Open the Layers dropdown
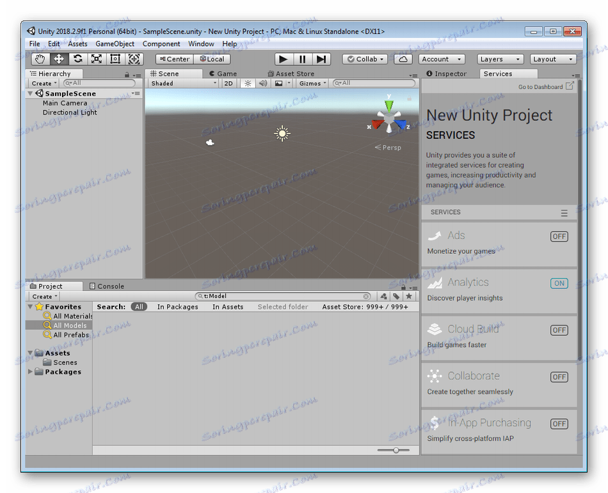Viewport: 608px width, 493px height. coord(500,59)
